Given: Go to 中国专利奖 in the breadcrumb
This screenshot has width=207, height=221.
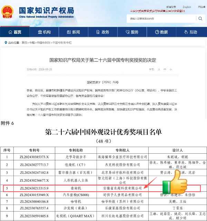Looking at the screenshot, I should (43, 42).
